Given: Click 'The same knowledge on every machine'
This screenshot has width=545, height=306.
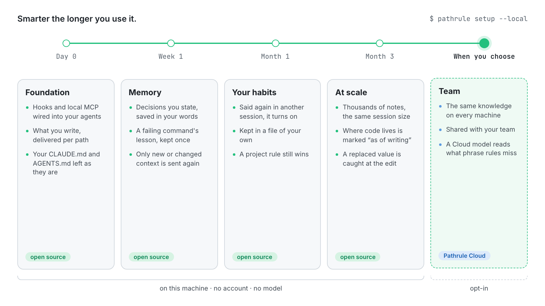Looking at the screenshot, I should (479, 111).
